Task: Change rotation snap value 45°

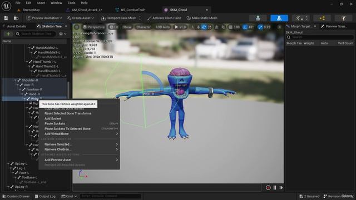Action: click(x=251, y=27)
